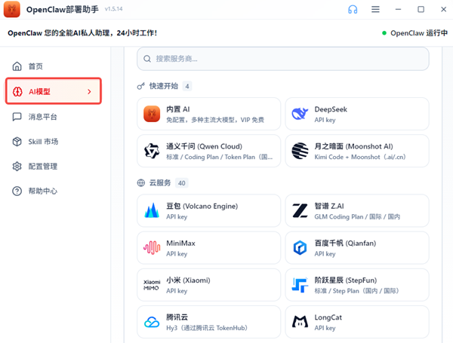Click the count badge 4 beside 快速开始
The width and height of the screenshot is (453, 343).
coord(187,86)
